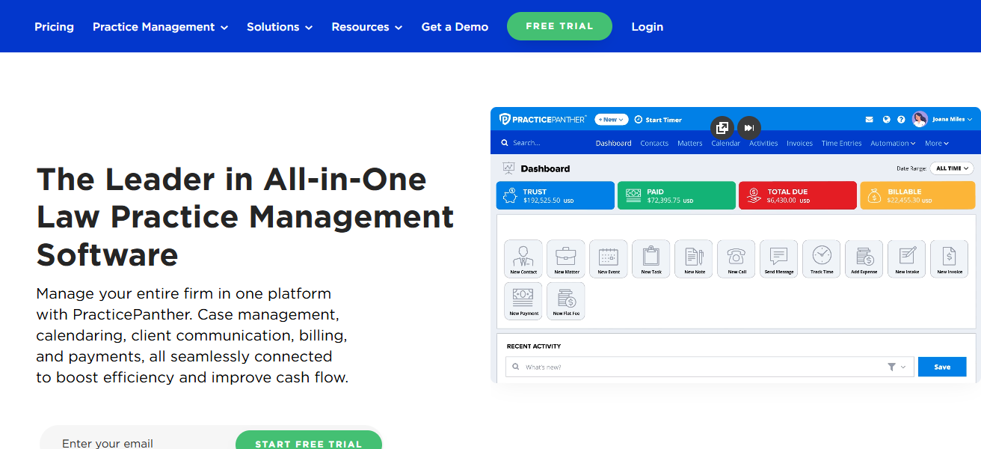Click the New Flat Fee icon

(x=566, y=301)
